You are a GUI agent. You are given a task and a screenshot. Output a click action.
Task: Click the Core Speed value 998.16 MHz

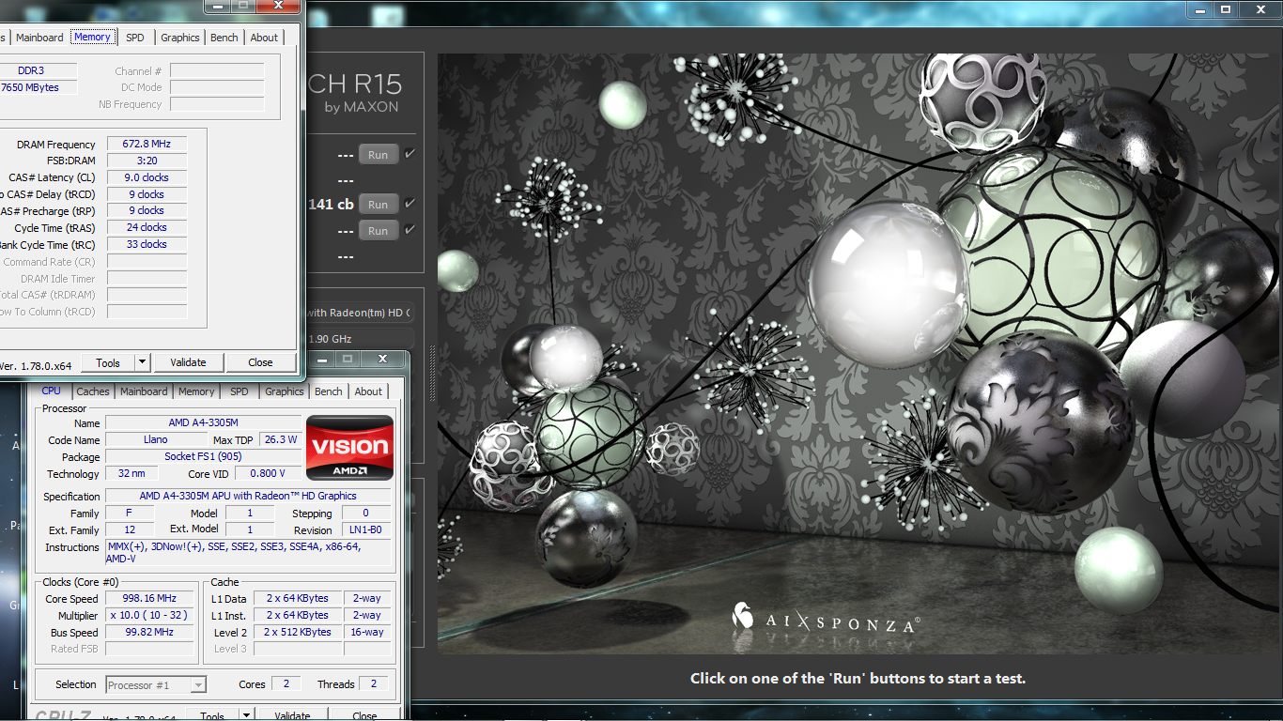[150, 598]
